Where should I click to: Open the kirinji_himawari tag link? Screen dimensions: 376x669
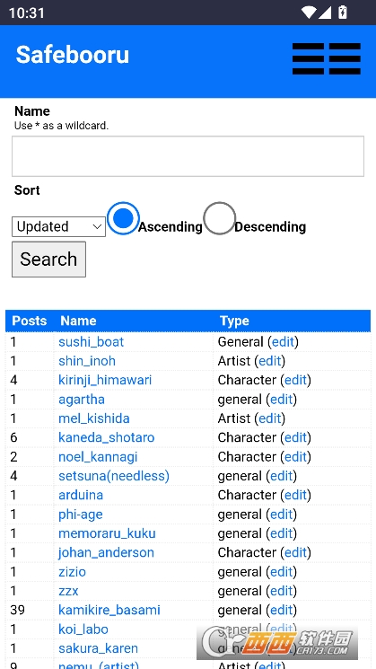pyautogui.click(x=105, y=380)
